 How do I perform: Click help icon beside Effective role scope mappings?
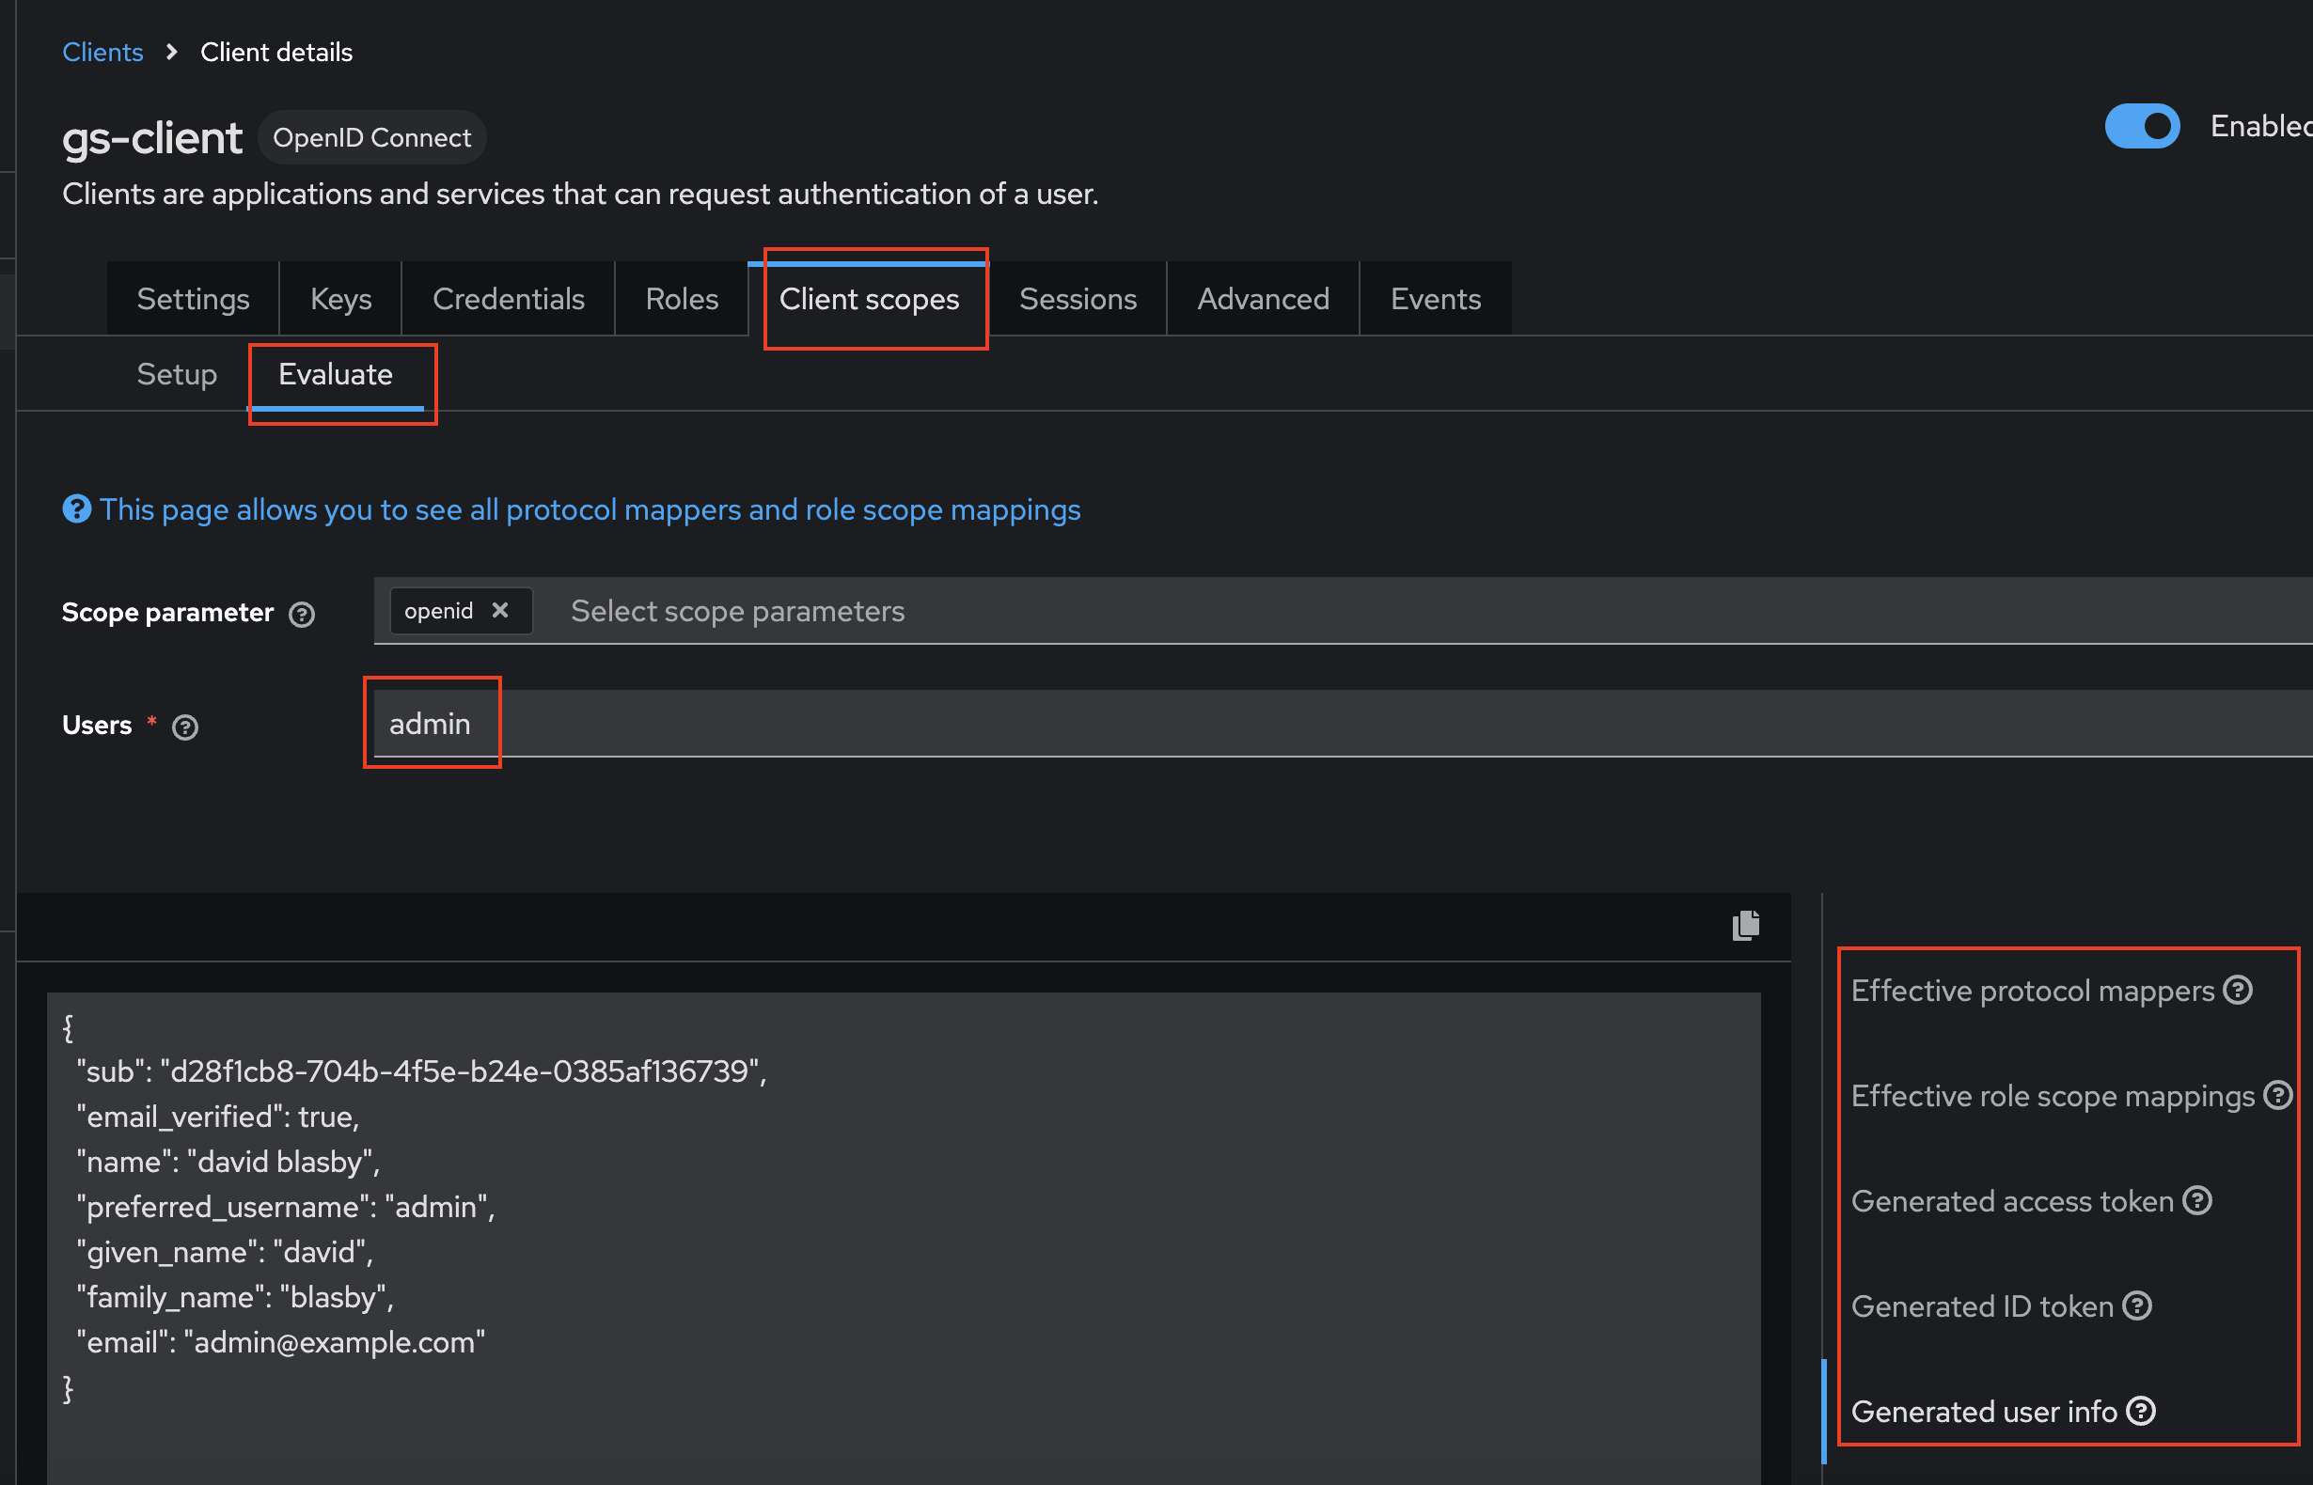(2276, 1094)
